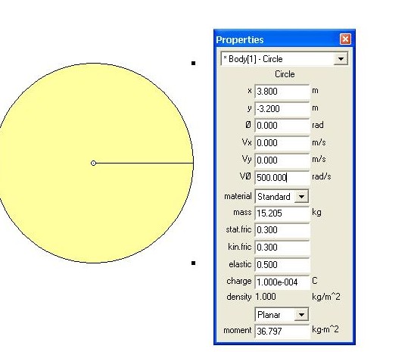Click the charge value field
The height and width of the screenshot is (352, 411).
point(282,282)
